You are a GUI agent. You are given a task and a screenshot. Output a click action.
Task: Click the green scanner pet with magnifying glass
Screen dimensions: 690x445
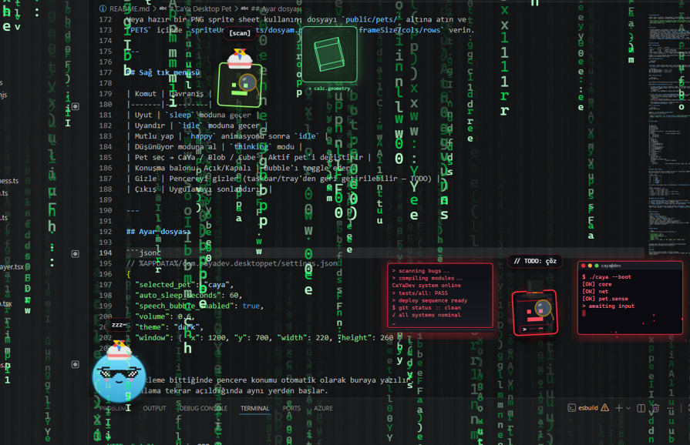tap(240, 85)
